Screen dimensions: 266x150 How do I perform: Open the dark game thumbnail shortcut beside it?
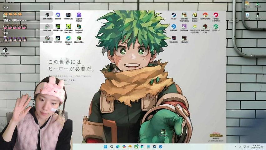click(x=184, y=39)
